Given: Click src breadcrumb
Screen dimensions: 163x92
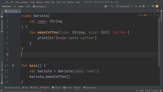Looking at the screenshot, I should [15, 6].
